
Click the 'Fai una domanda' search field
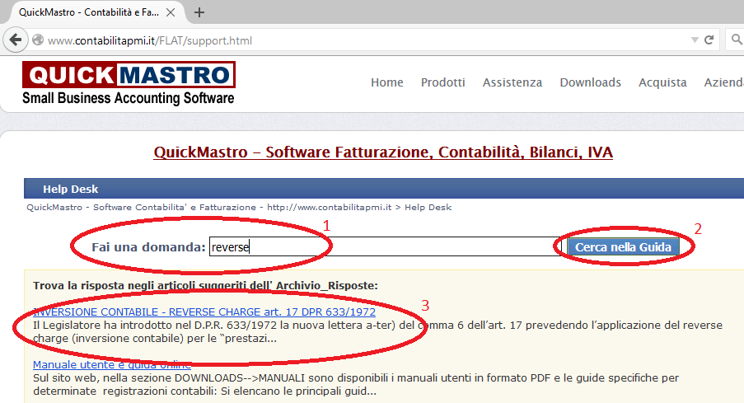pyautogui.click(x=386, y=247)
